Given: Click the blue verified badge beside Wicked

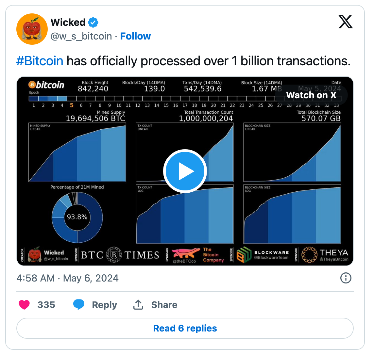Looking at the screenshot, I should point(93,22).
